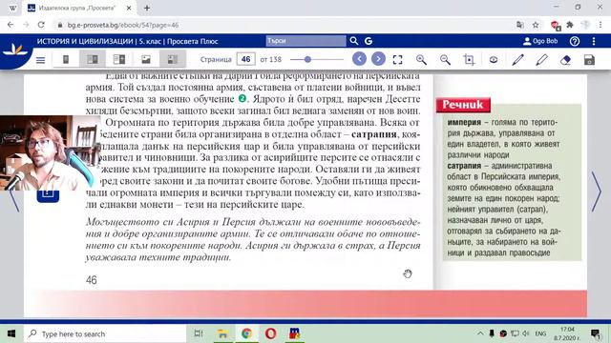
Task: Switch to the Издателска група Просвета tab
Action: [x=77, y=8]
